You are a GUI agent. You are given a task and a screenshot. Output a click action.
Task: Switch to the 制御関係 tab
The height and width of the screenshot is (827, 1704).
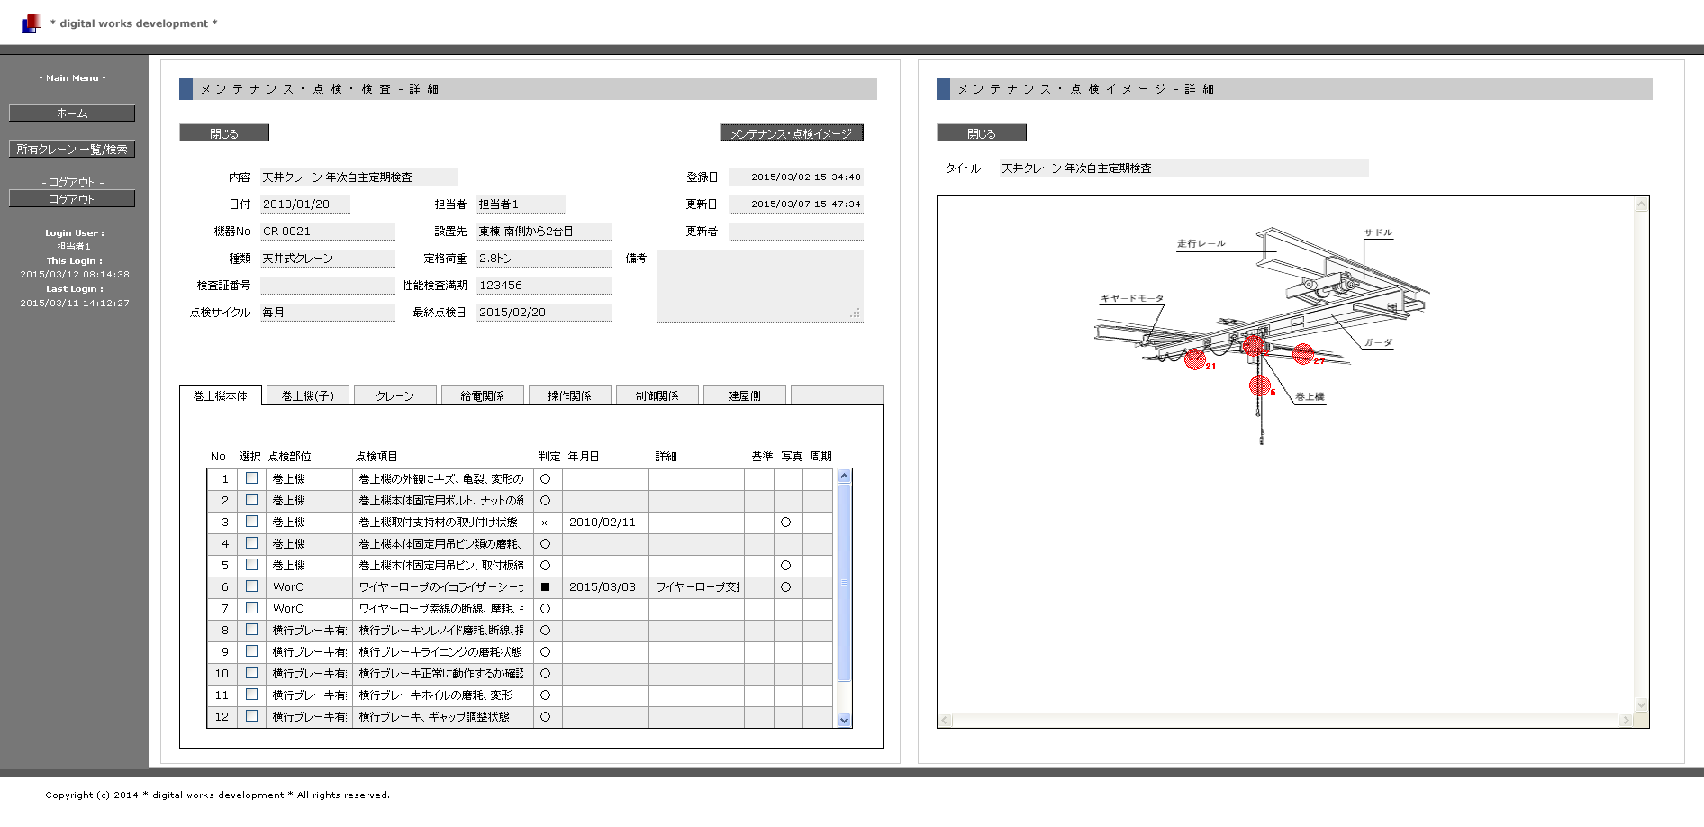click(657, 395)
